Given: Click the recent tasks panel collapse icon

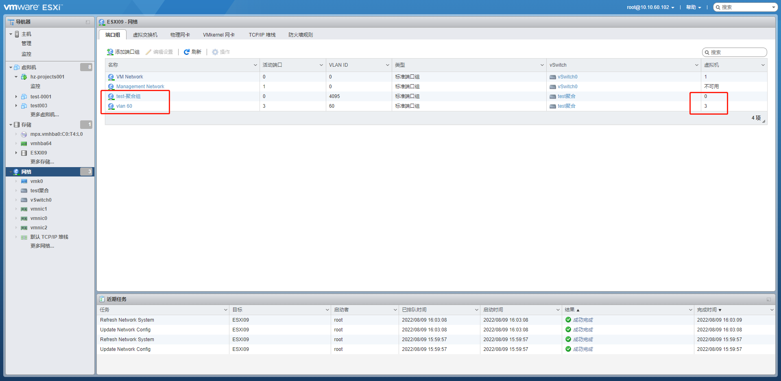Looking at the screenshot, I should [769, 299].
